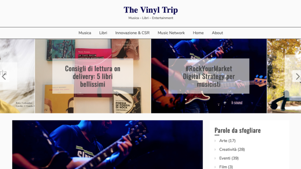The width and height of the screenshot is (301, 169).
Task: Open the Musica menu item
Action: click(x=85, y=33)
